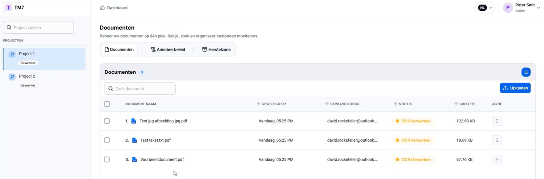The image size is (544, 179).
Task: Select checkbox next to Test tekst.txt.pdf
Action: click(107, 140)
